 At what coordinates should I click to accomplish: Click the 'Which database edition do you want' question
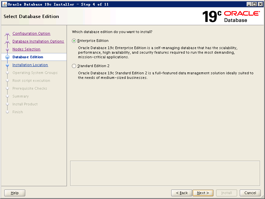pyautogui.click(x=112, y=32)
